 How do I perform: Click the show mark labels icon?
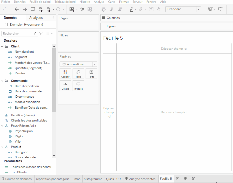click(151, 9)
